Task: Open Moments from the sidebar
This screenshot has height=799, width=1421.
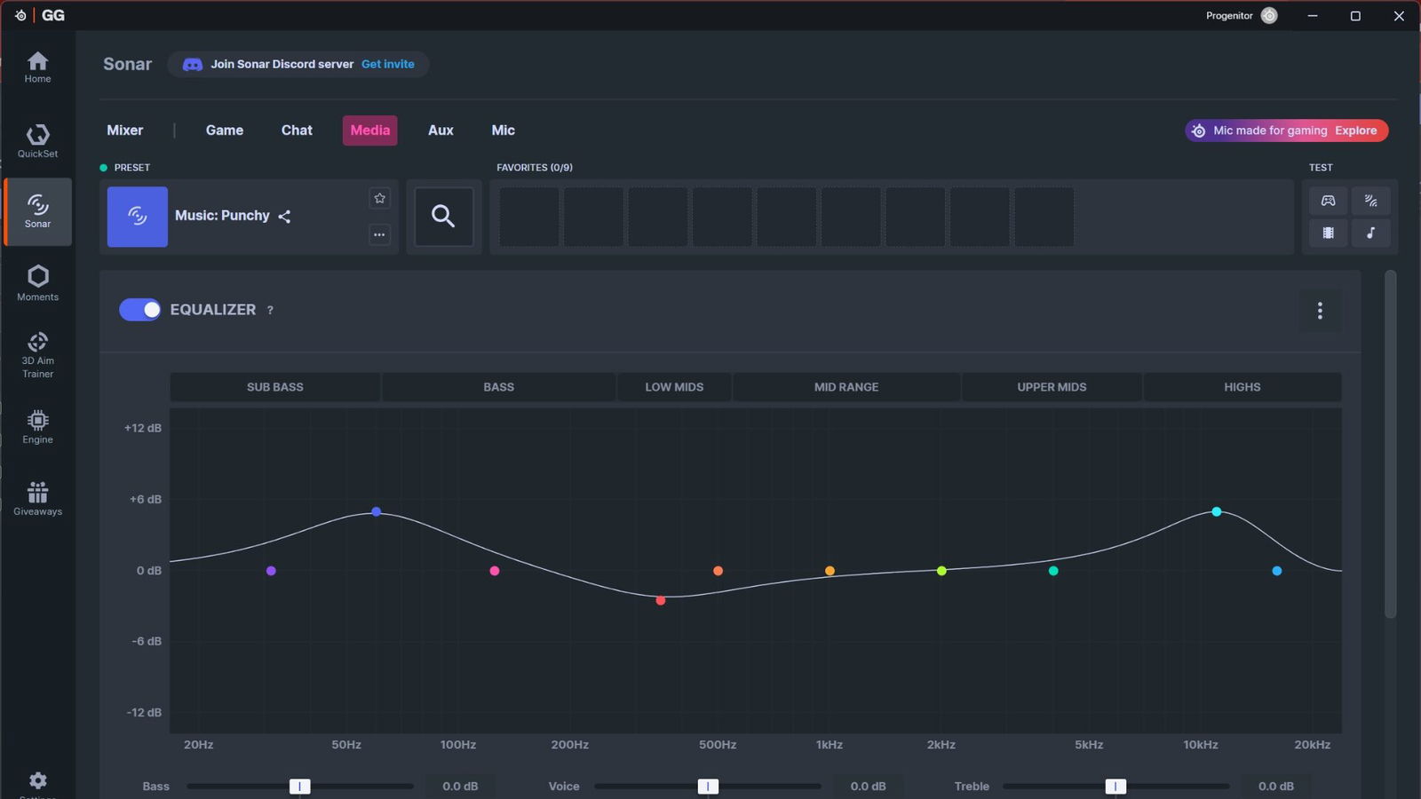Action: (x=37, y=283)
